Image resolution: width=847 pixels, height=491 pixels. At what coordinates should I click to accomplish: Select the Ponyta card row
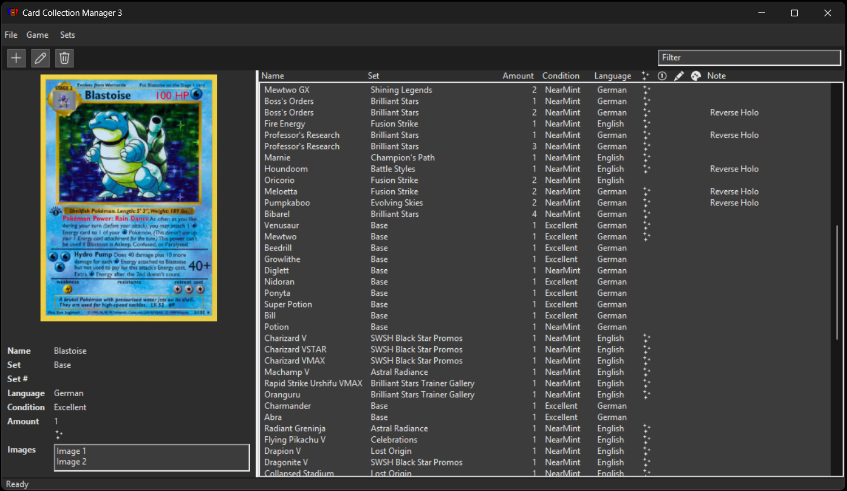[x=545, y=293]
